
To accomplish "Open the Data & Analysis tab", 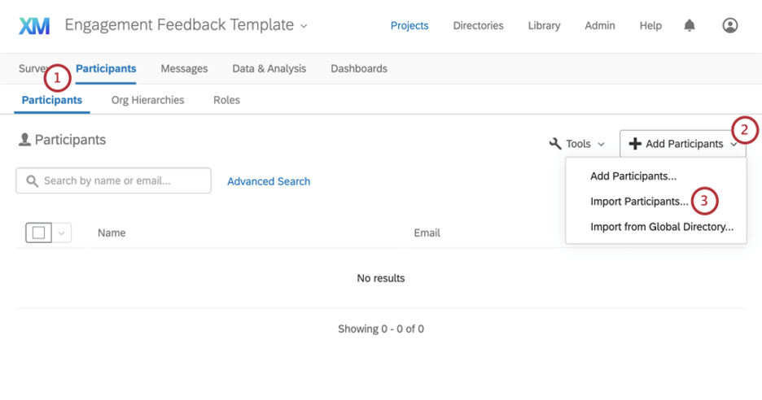I will (269, 68).
